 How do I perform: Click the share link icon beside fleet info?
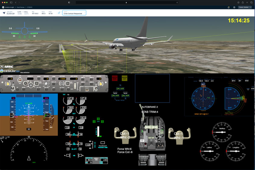point(59,13)
